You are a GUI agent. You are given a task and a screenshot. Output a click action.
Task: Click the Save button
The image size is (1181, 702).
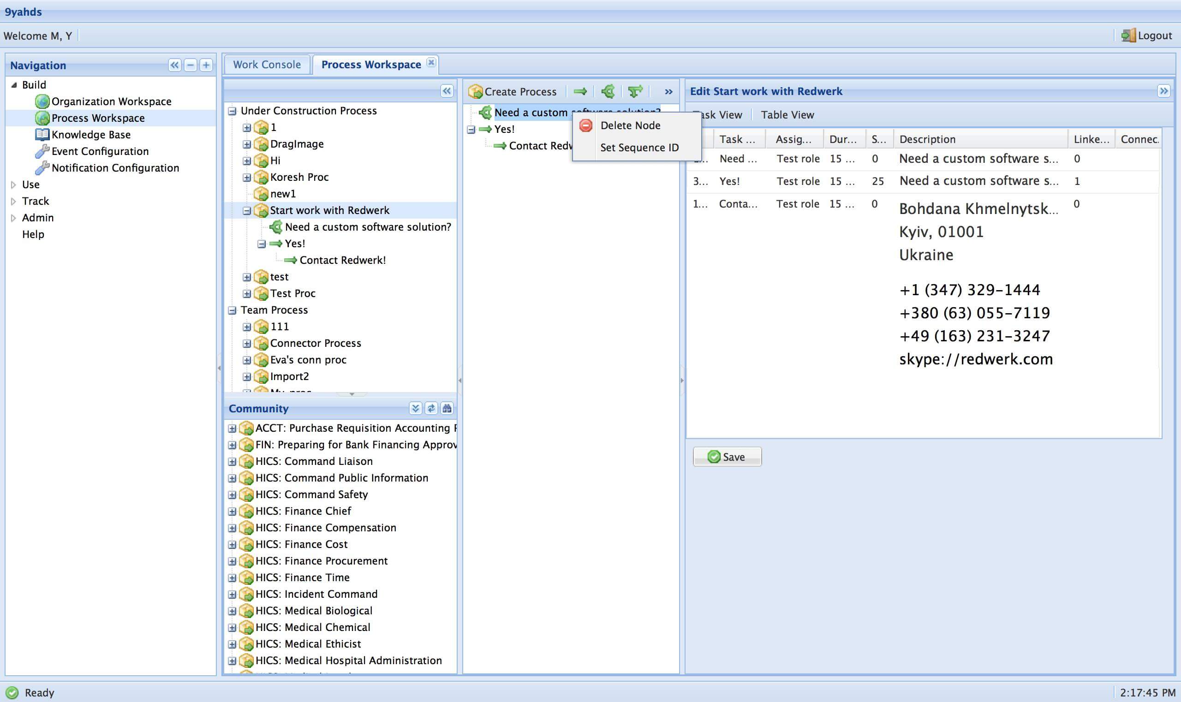click(x=727, y=457)
